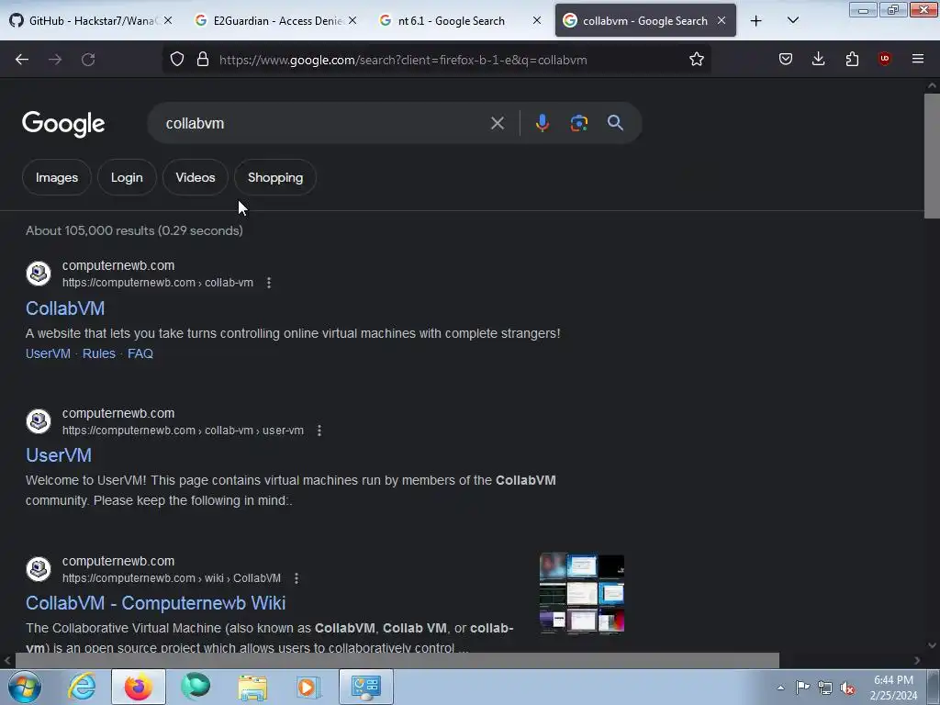Open the CollabVM result title
The height and width of the screenshot is (705, 940).
click(65, 308)
